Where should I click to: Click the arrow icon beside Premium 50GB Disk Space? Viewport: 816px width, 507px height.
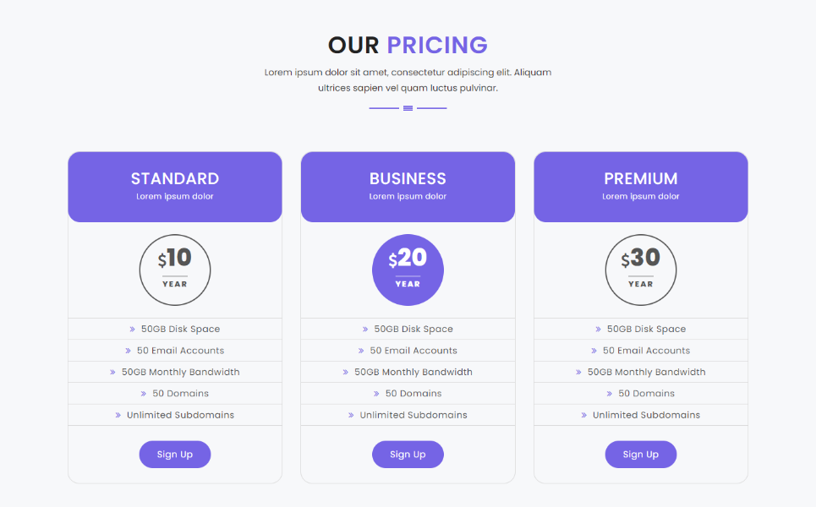coord(598,330)
